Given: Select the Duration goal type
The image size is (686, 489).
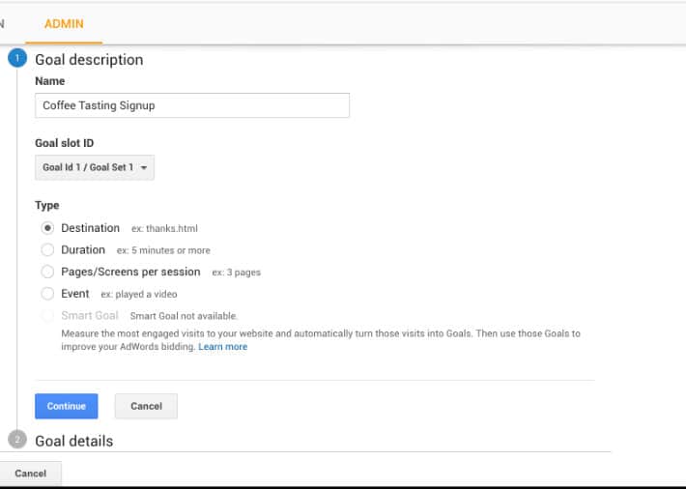Looking at the screenshot, I should (47, 250).
